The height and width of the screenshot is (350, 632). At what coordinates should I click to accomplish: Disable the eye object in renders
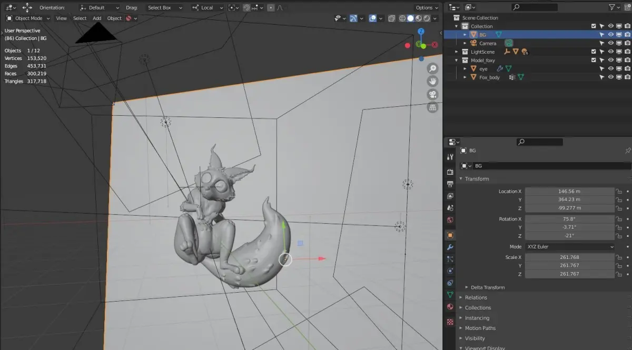(627, 68)
